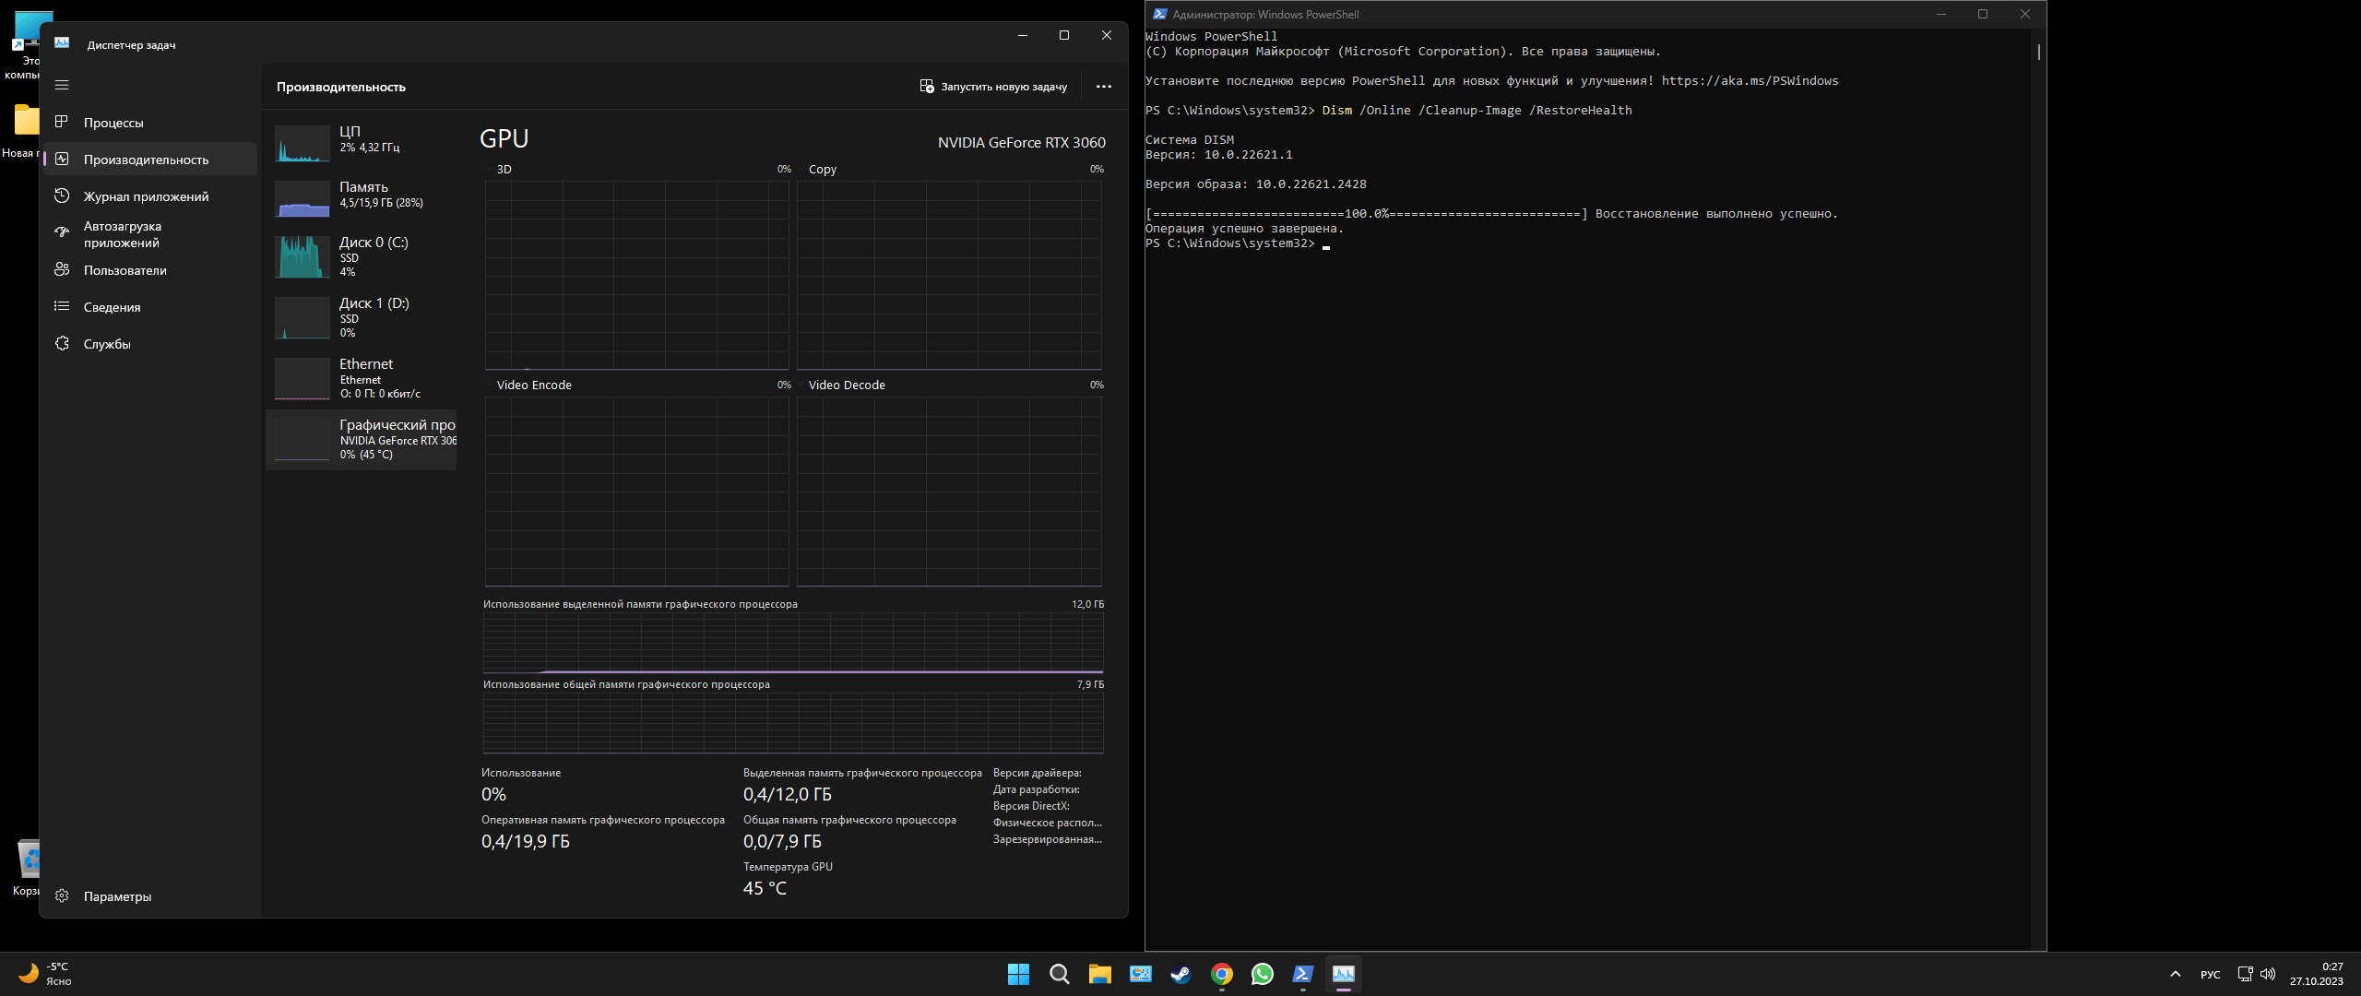
Task: Click the Версия драйвера label
Action: (1037, 773)
